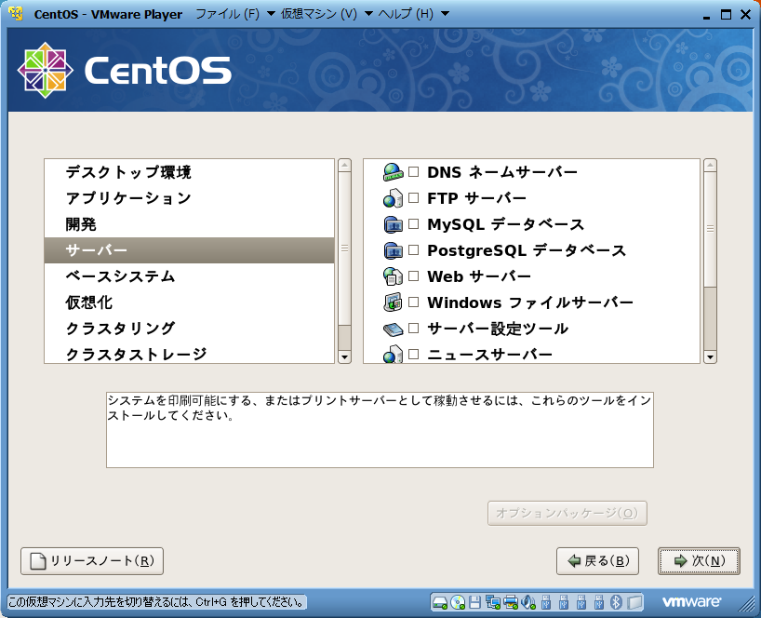Image resolution: width=761 pixels, height=618 pixels.
Task: Click the DNS name server globe icon
Action: pyautogui.click(x=392, y=172)
